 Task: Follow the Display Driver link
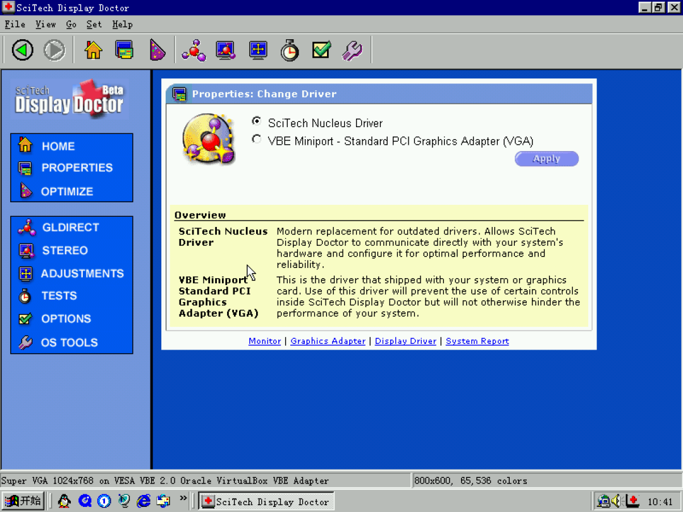click(x=405, y=341)
